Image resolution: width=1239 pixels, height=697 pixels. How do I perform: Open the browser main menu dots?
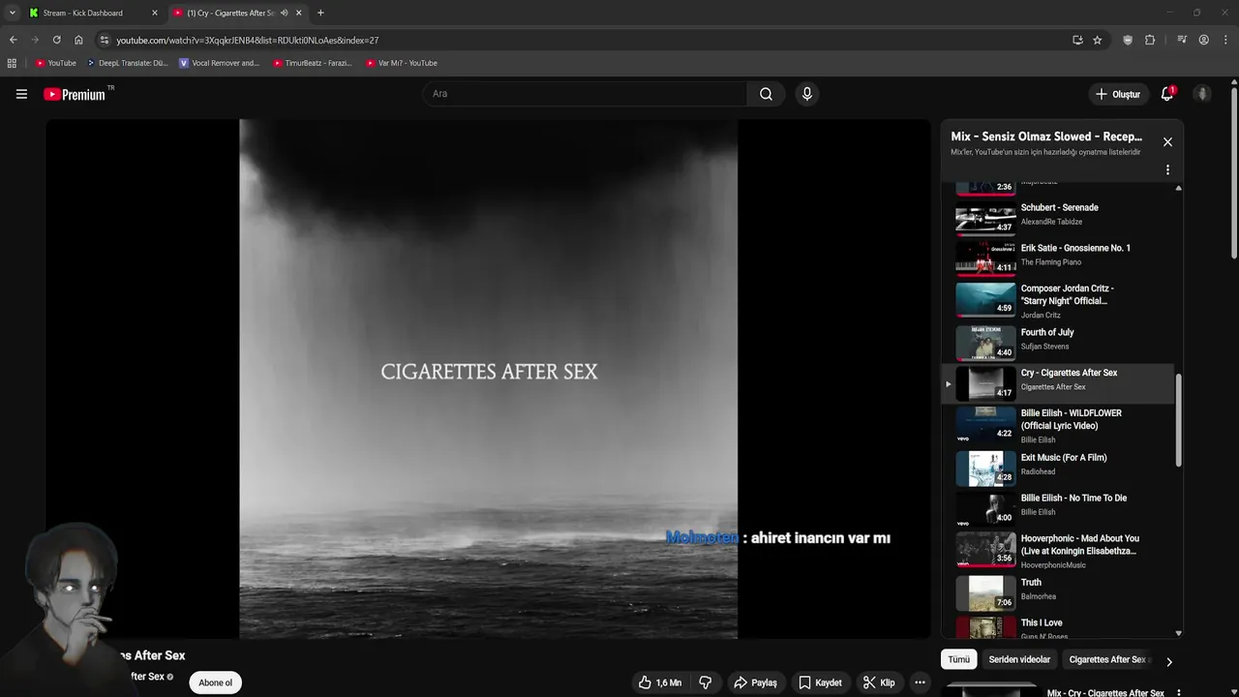click(1224, 40)
